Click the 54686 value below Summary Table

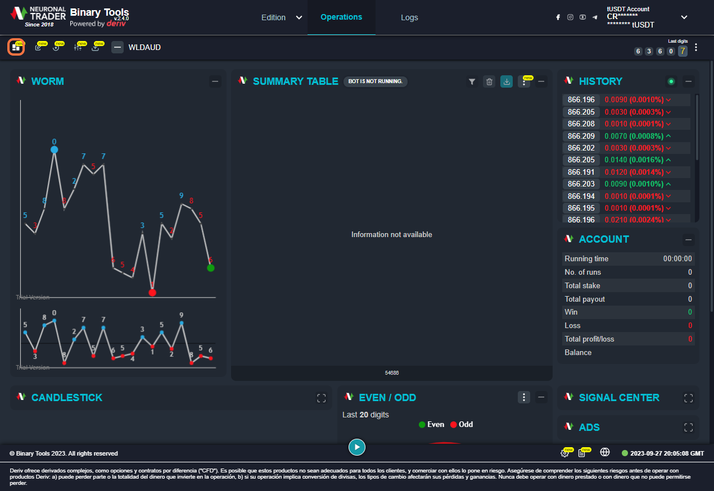point(392,373)
